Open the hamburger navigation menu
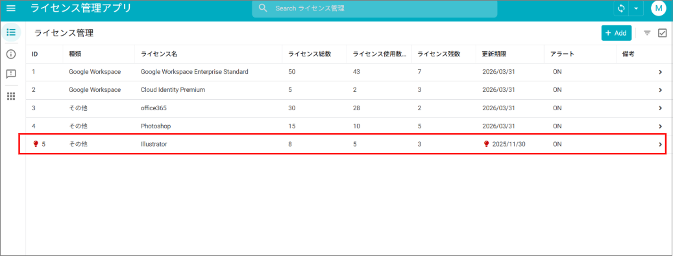Screen dimensions: 673x256 [x=11, y=8]
